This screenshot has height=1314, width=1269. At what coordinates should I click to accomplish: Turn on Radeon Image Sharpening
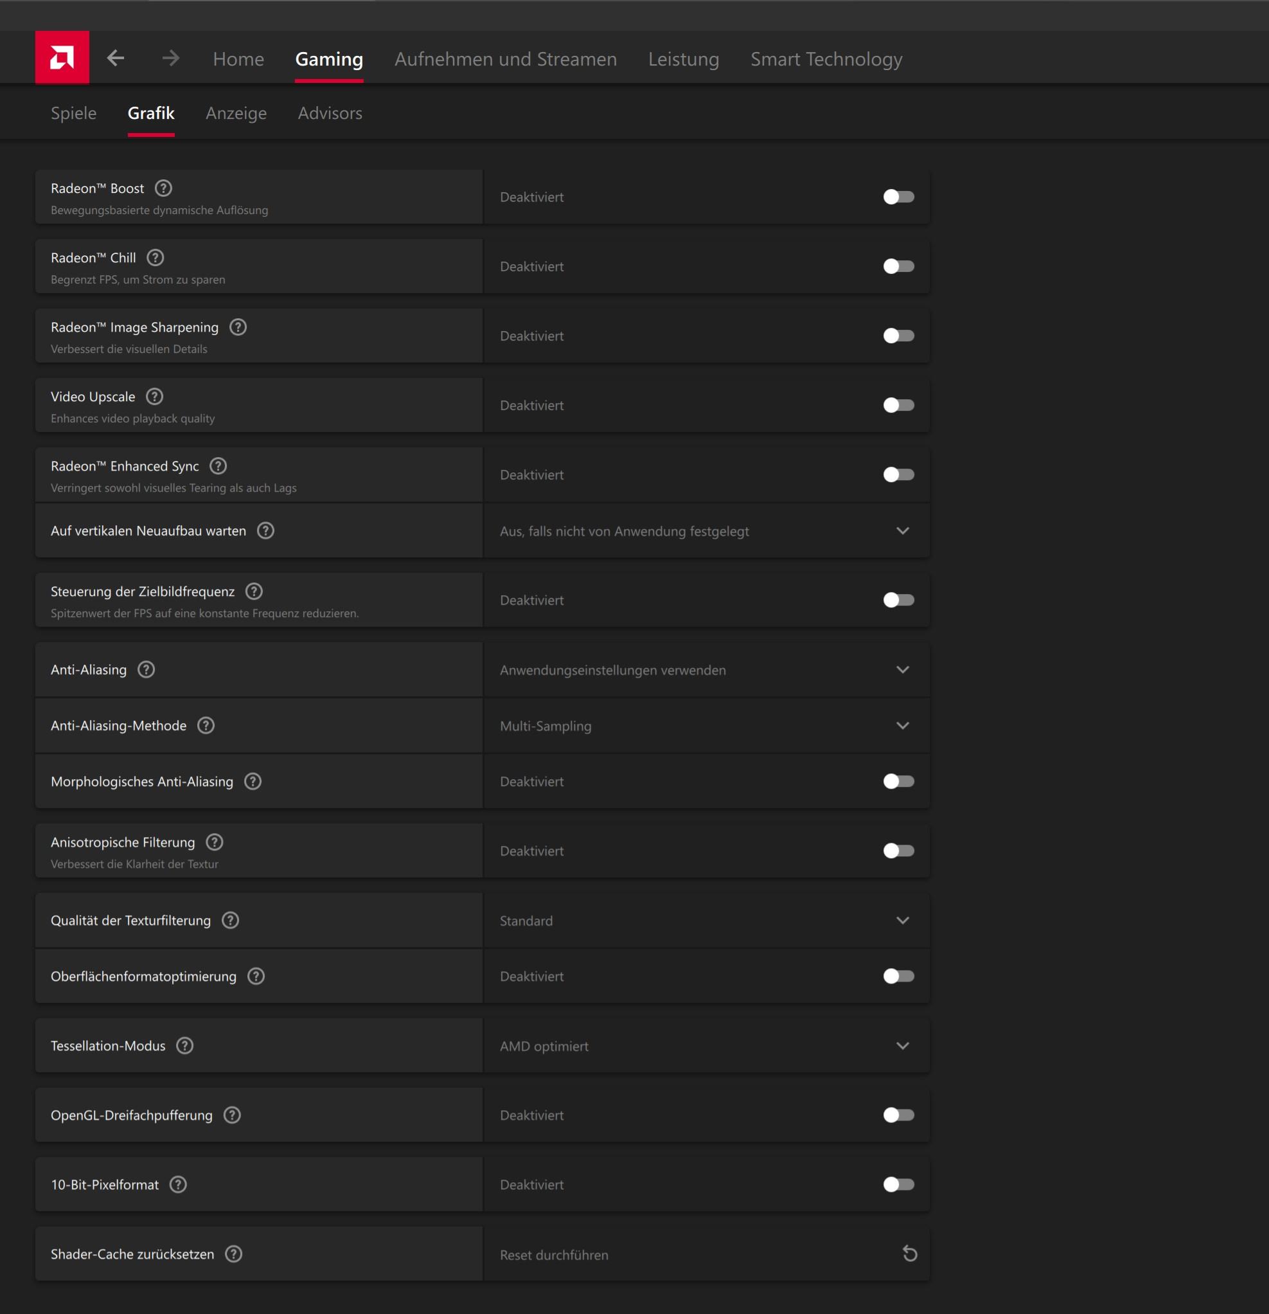898,336
